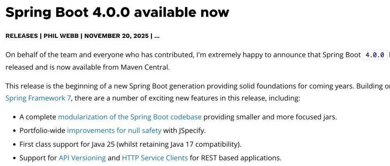Open the Spring Framework 7 link
The height and width of the screenshot is (166, 390).
point(38,98)
